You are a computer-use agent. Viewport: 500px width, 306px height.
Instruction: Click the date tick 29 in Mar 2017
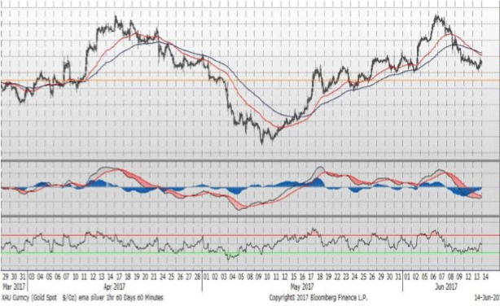[x=6, y=277]
